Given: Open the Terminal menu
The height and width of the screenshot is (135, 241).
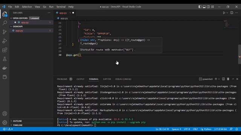Looking at the screenshot, I should pos(61,7).
